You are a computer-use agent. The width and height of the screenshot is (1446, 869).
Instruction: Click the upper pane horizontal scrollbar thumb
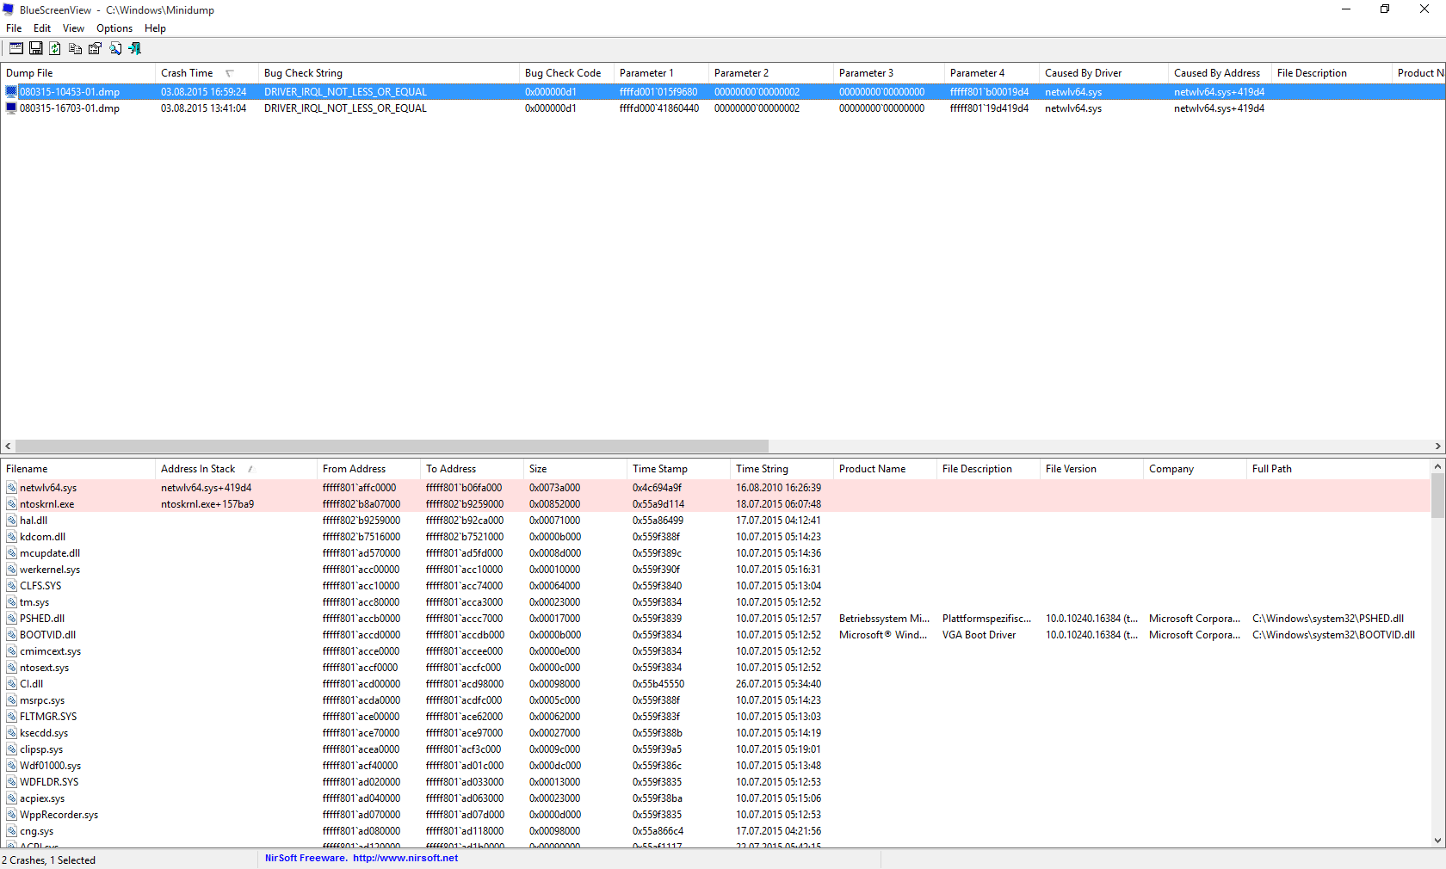(x=392, y=447)
